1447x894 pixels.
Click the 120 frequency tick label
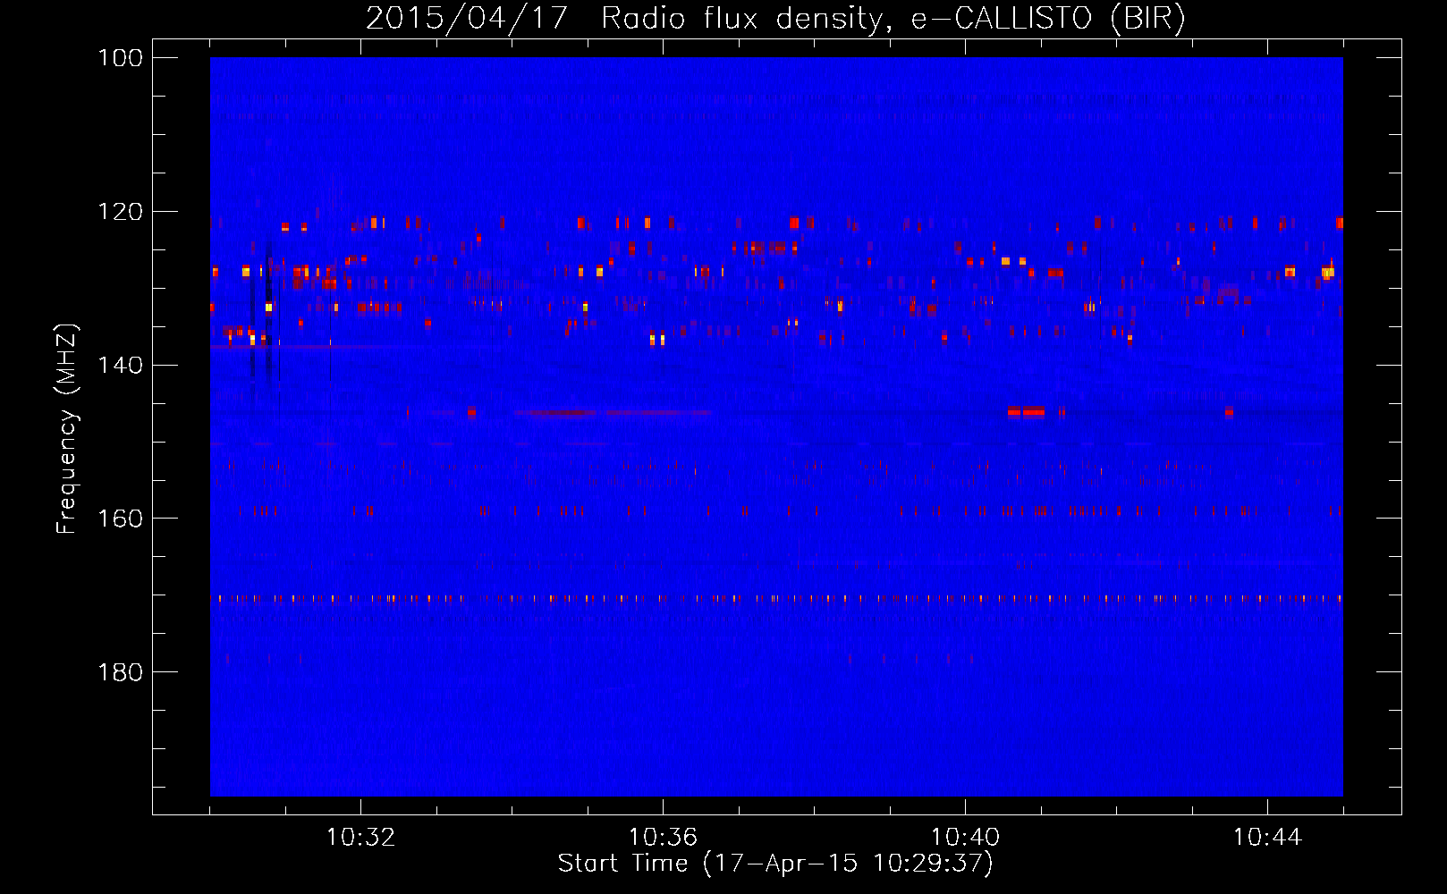(121, 212)
